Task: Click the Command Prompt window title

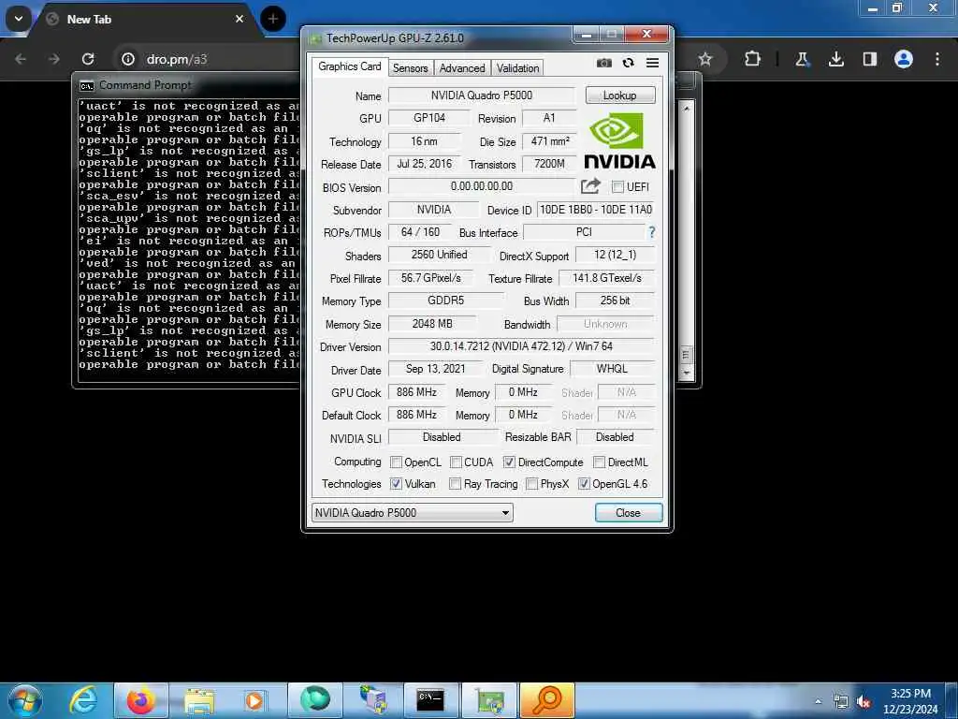Action: coord(145,85)
